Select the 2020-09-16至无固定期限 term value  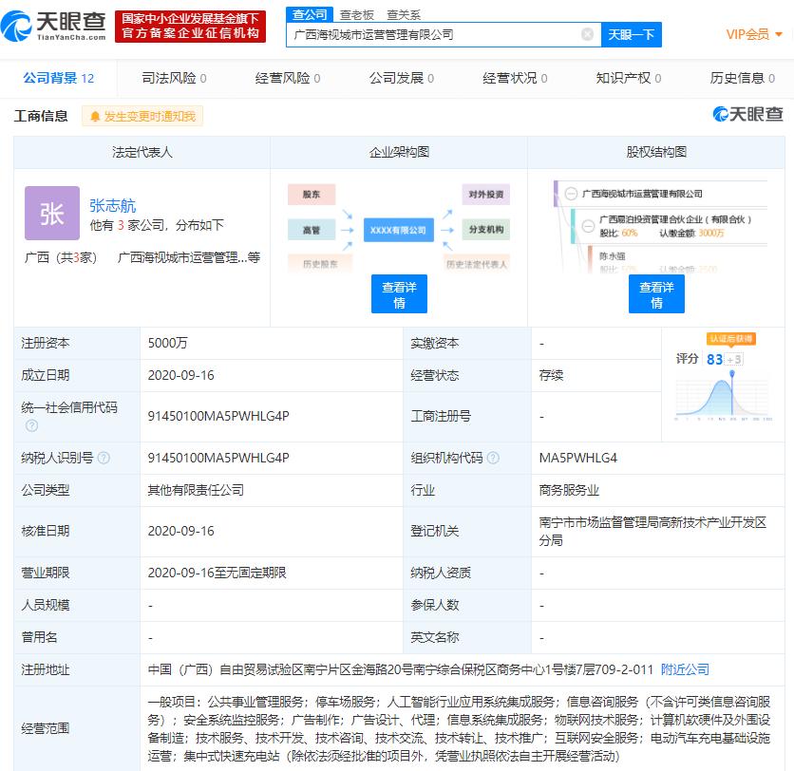click(x=217, y=573)
